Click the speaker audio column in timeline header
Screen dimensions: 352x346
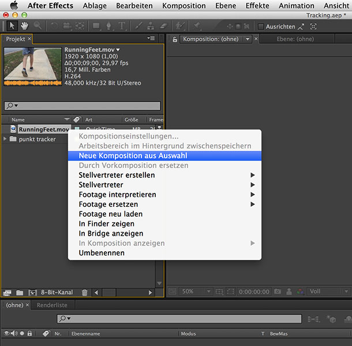(x=14, y=333)
